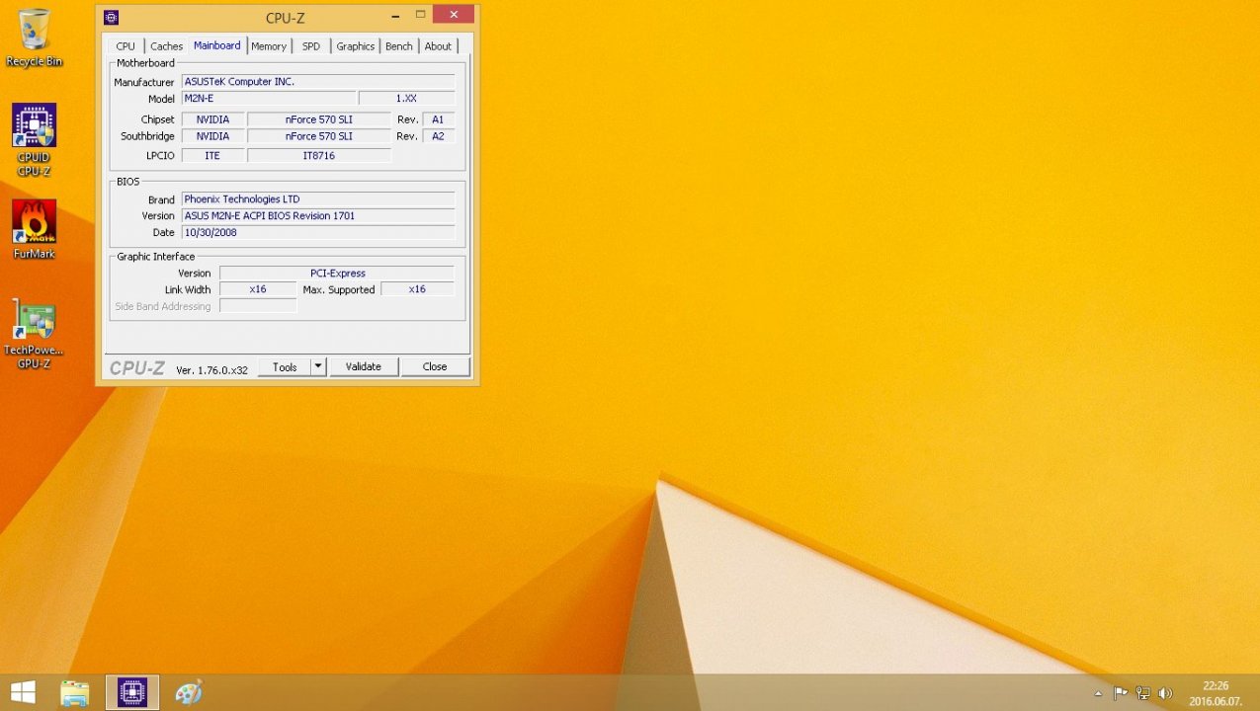
Task: Minimize the CPU-Z window
Action: click(395, 14)
